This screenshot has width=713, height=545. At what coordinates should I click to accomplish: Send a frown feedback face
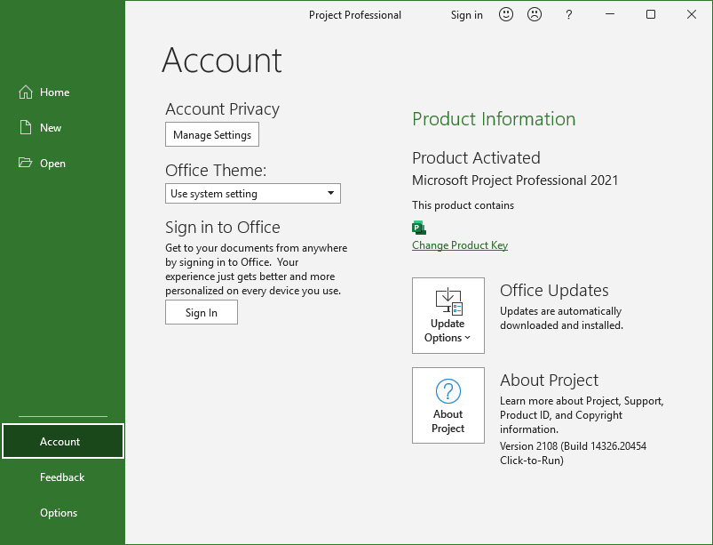[535, 14]
